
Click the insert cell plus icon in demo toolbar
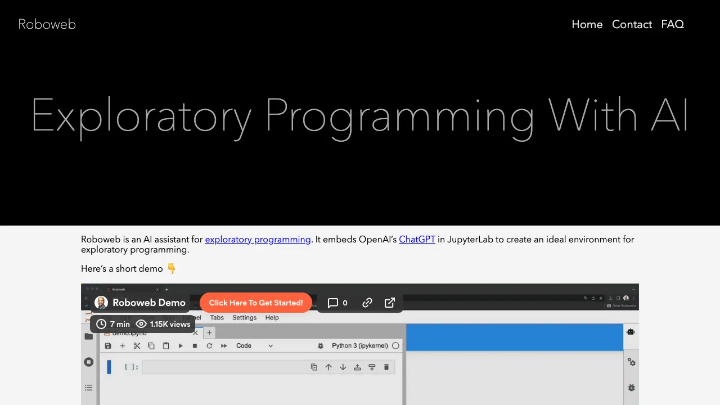123,346
